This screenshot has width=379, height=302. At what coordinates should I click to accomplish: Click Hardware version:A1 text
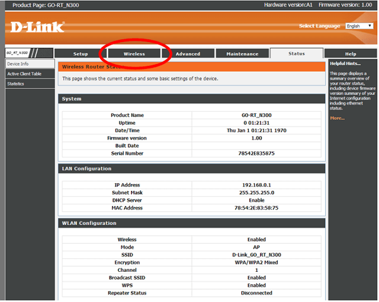288,5
